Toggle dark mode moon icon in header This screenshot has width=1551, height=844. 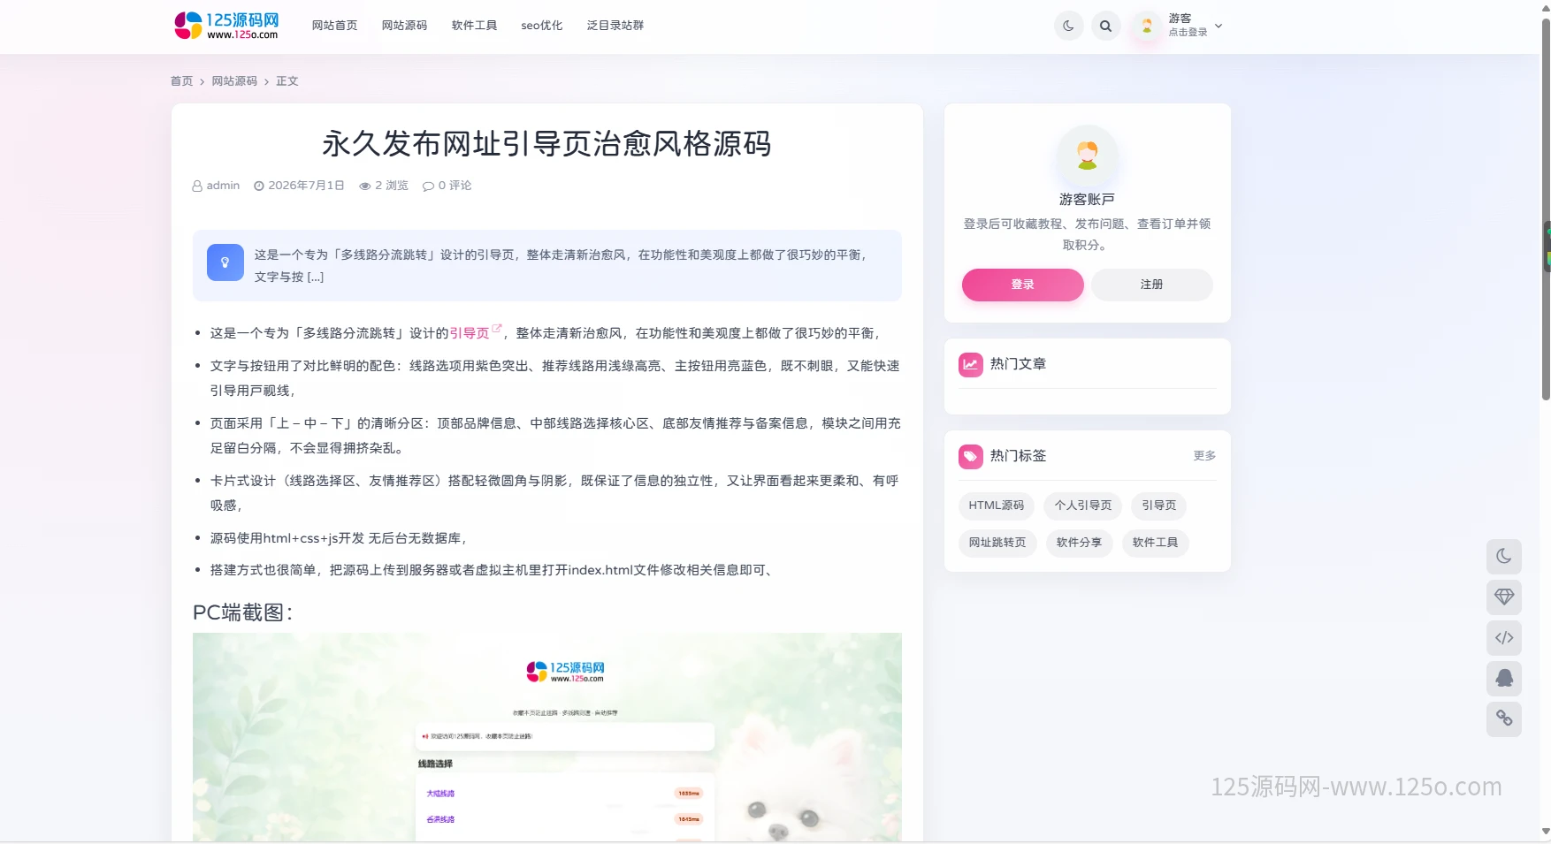point(1068,27)
